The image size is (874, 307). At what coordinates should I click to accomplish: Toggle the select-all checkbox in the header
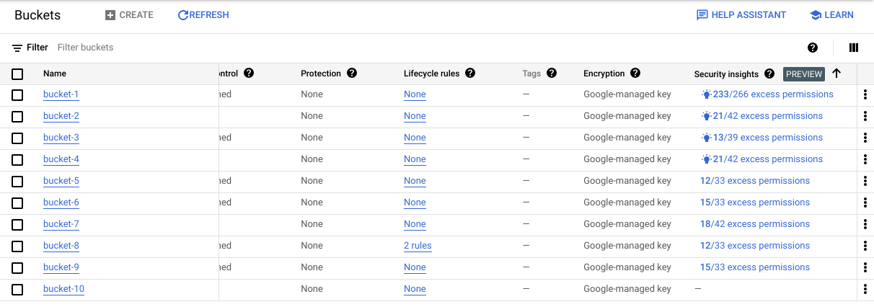pos(17,74)
